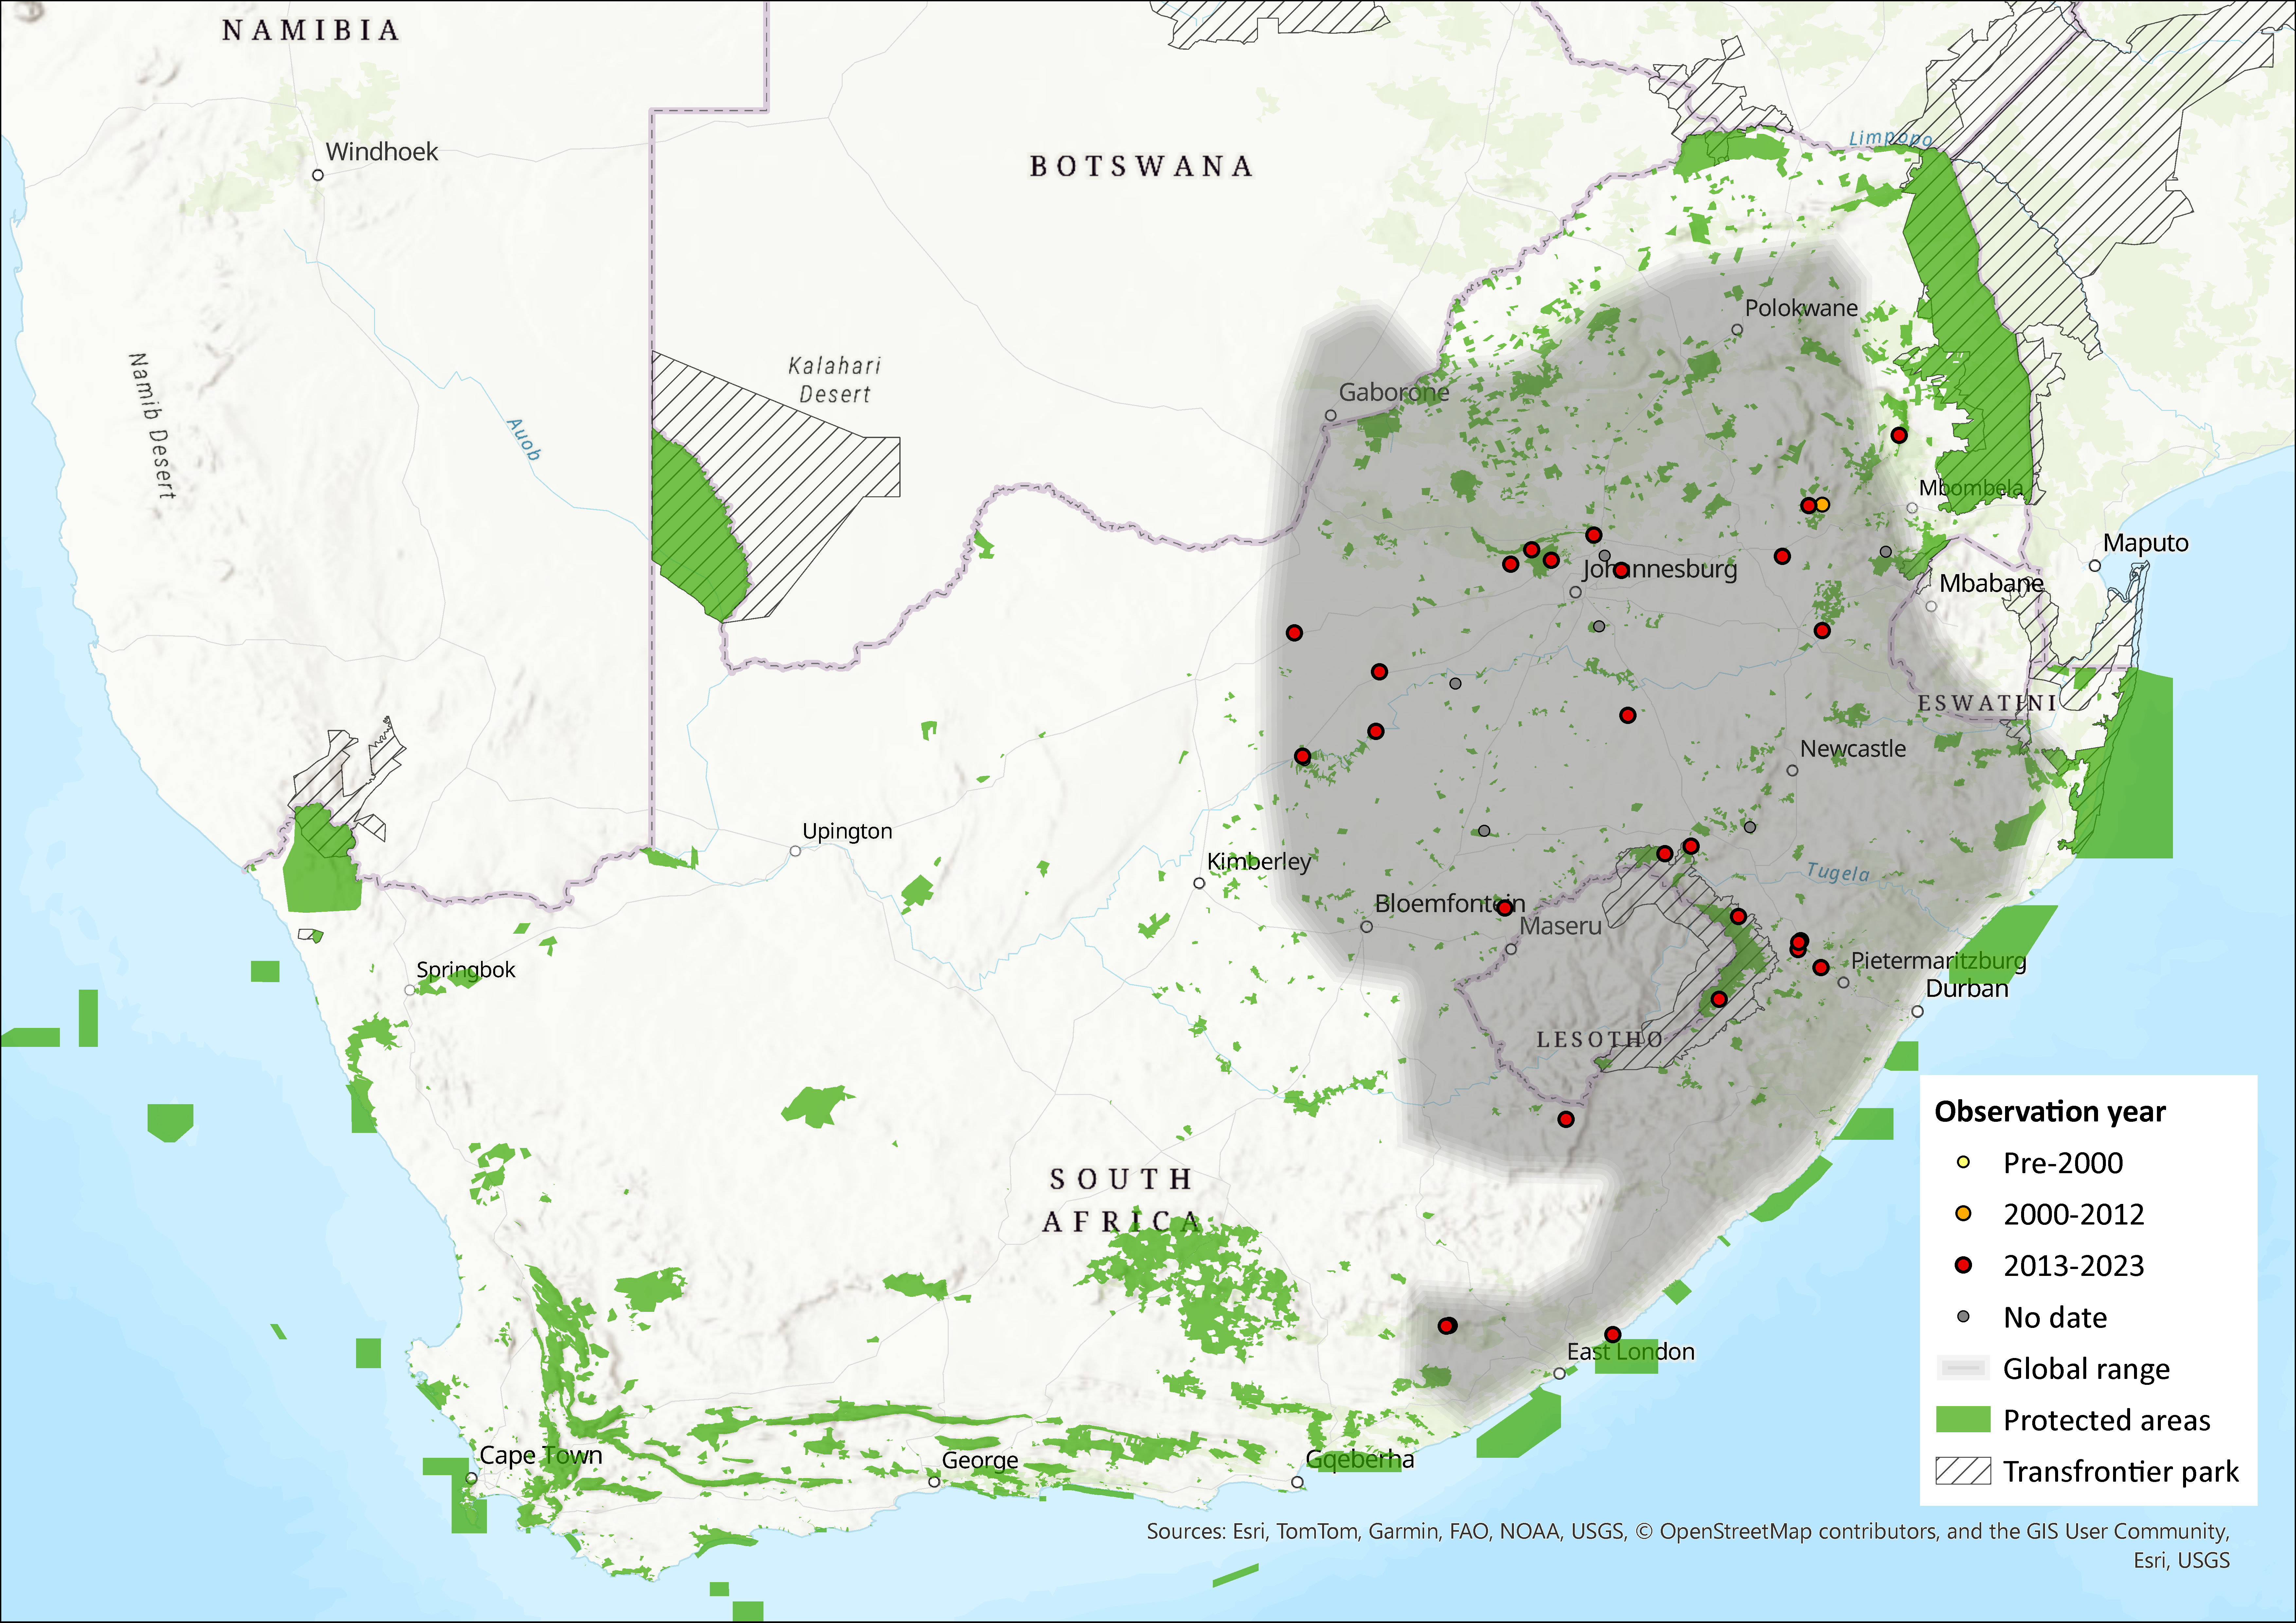Click the 2000-2012 orange legend dot
Screen dimensions: 2296x1623
pyautogui.click(x=1963, y=1213)
